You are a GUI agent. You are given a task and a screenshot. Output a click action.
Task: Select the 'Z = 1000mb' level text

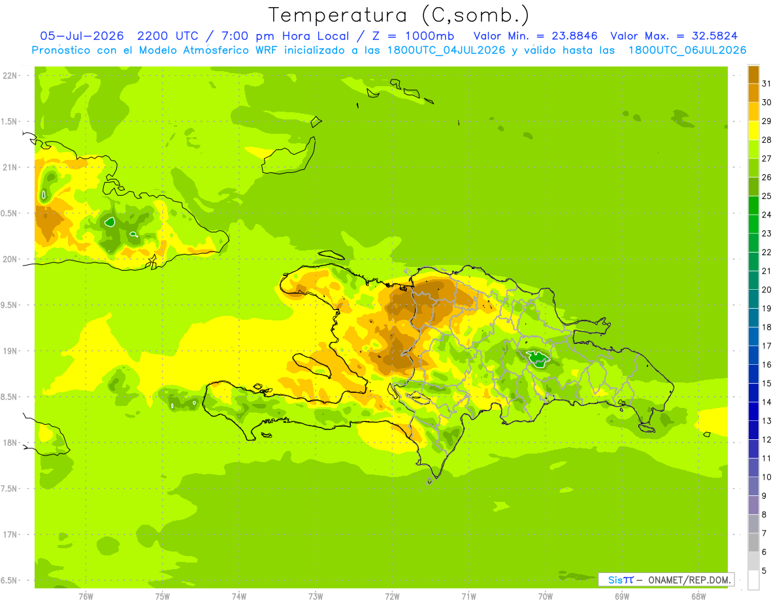coord(416,36)
